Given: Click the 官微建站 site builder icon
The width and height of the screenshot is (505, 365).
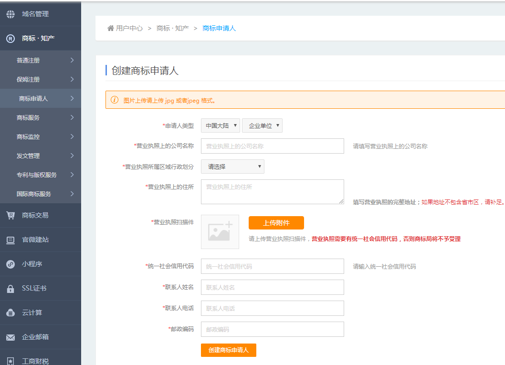Looking at the screenshot, I should click(x=11, y=240).
